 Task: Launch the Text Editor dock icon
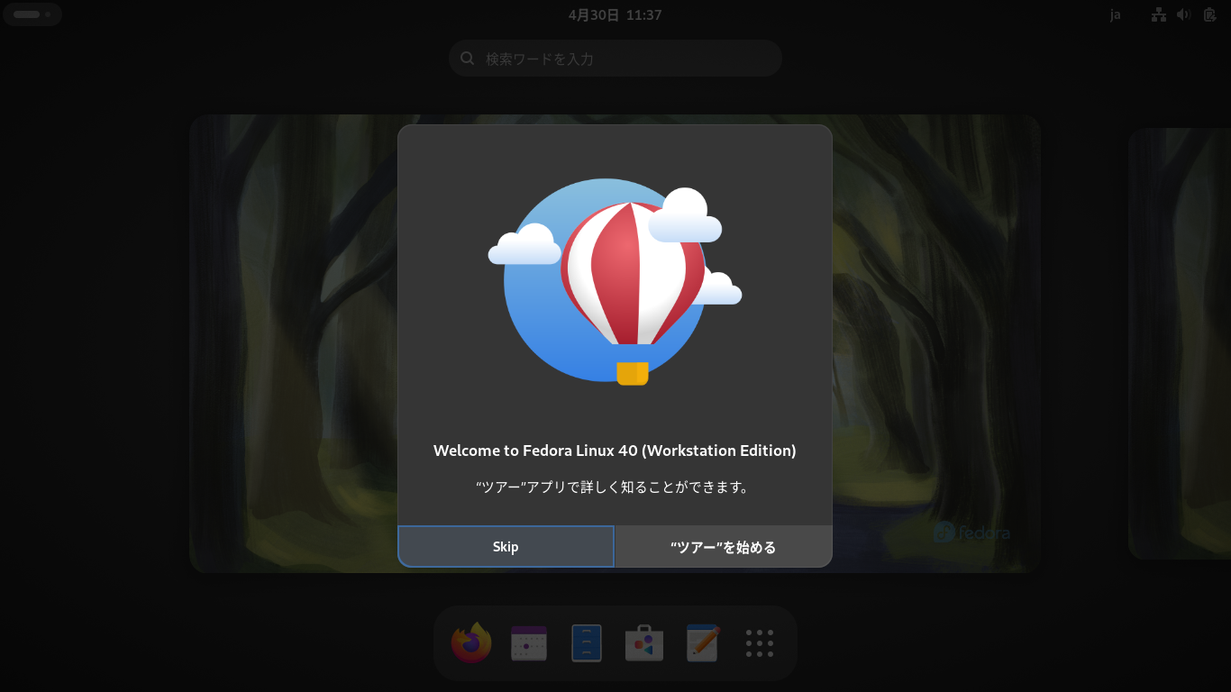pos(702,643)
